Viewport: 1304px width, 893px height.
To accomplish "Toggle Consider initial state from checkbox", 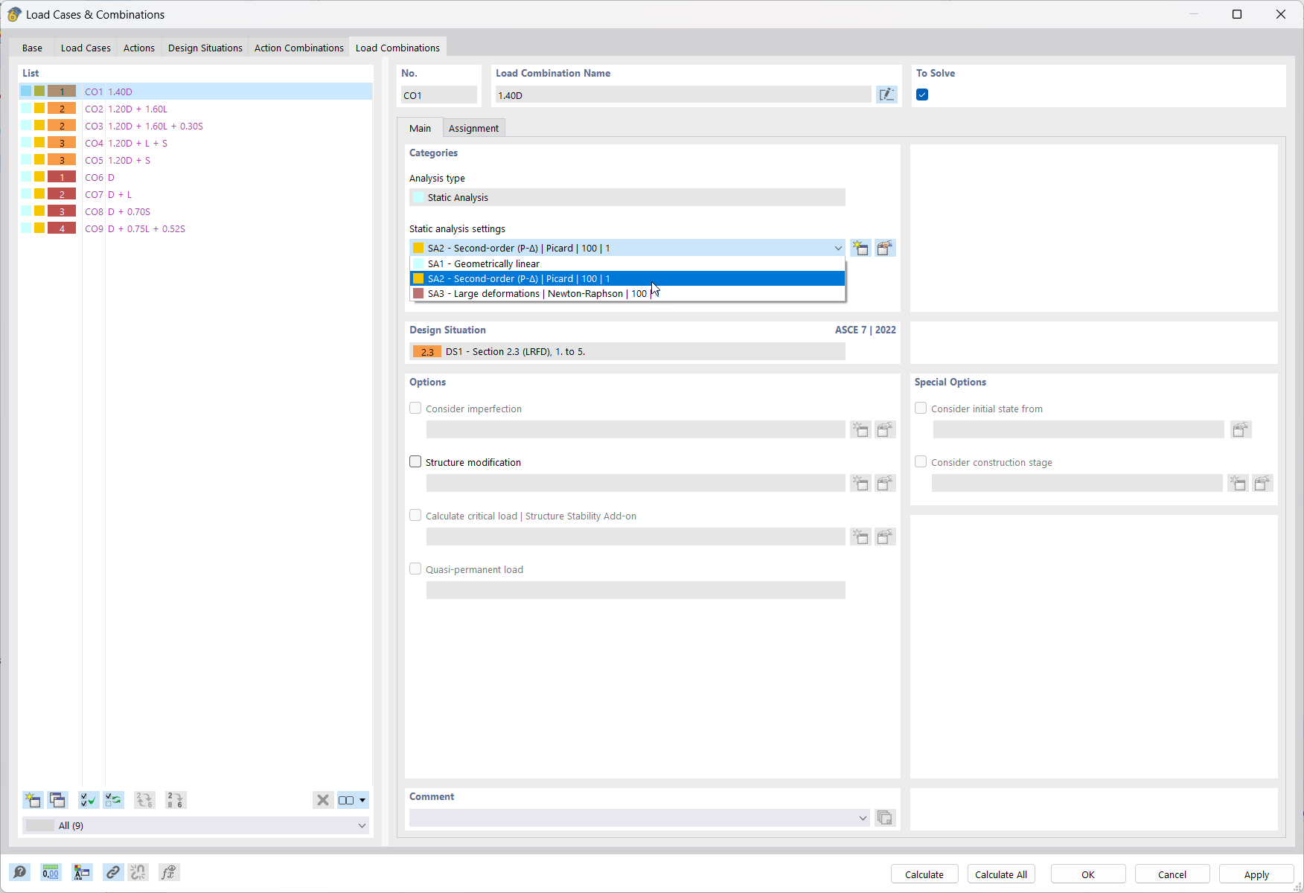I will click(x=921, y=409).
